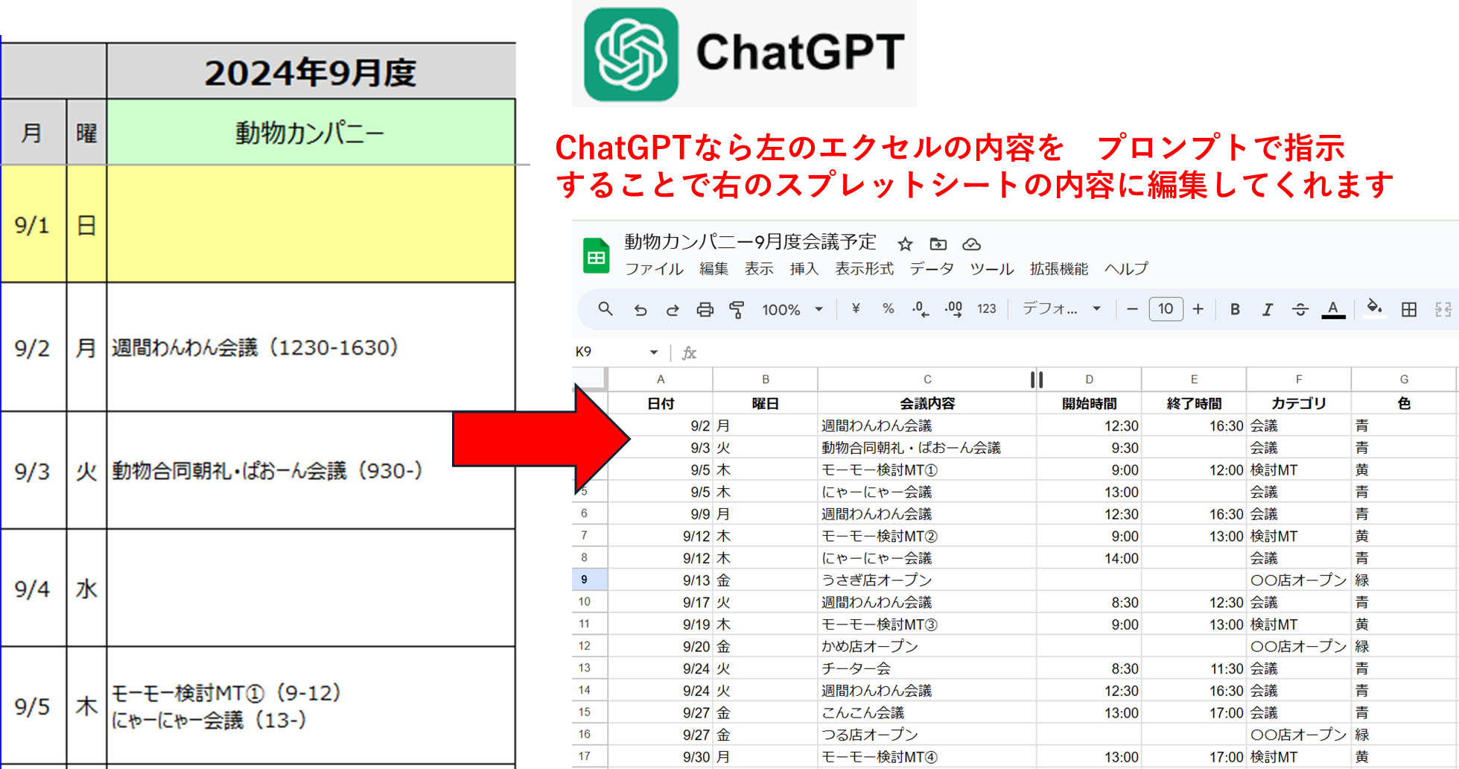Click cell チーター会

pos(927,668)
